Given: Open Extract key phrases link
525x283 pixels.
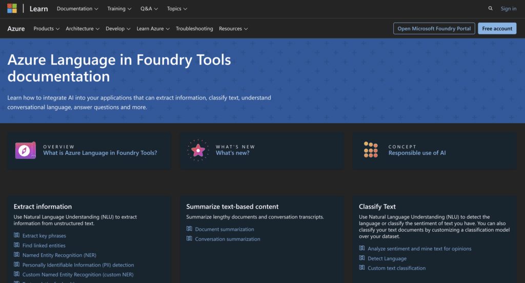Looking at the screenshot, I should tap(44, 235).
